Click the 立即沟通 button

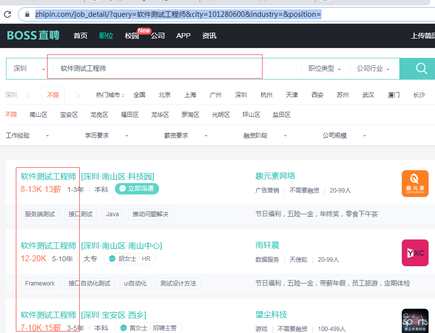[x=137, y=189]
